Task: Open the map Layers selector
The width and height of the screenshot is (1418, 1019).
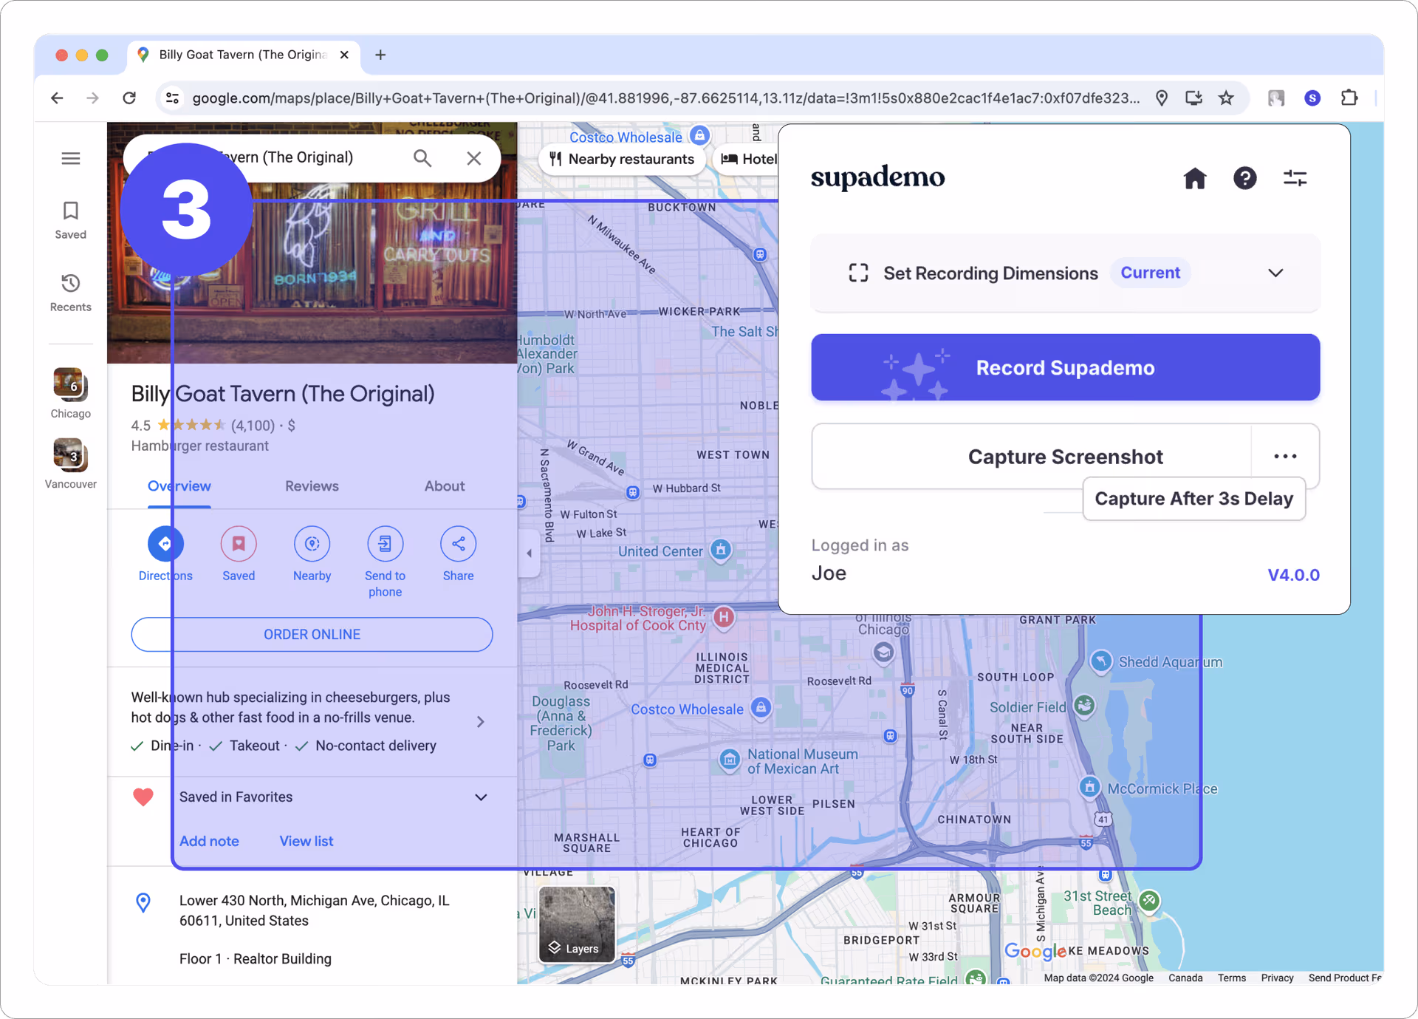Action: click(x=577, y=925)
